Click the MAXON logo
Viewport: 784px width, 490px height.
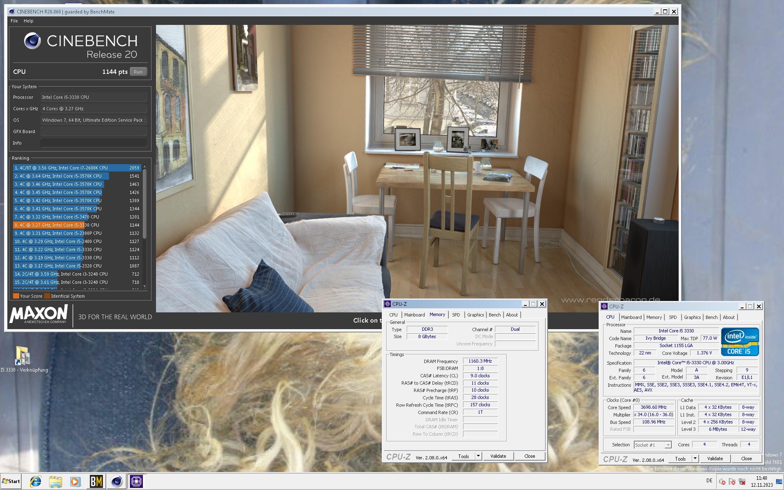point(38,315)
